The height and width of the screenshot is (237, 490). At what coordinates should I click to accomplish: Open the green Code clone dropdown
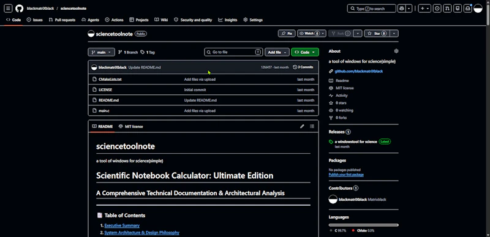[x=304, y=52]
